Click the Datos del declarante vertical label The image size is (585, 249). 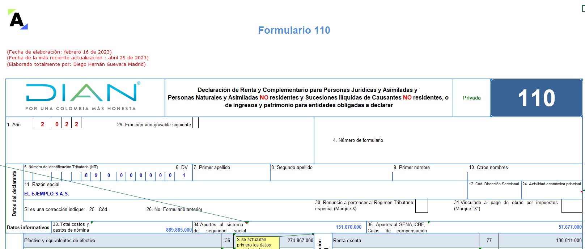point(14,193)
